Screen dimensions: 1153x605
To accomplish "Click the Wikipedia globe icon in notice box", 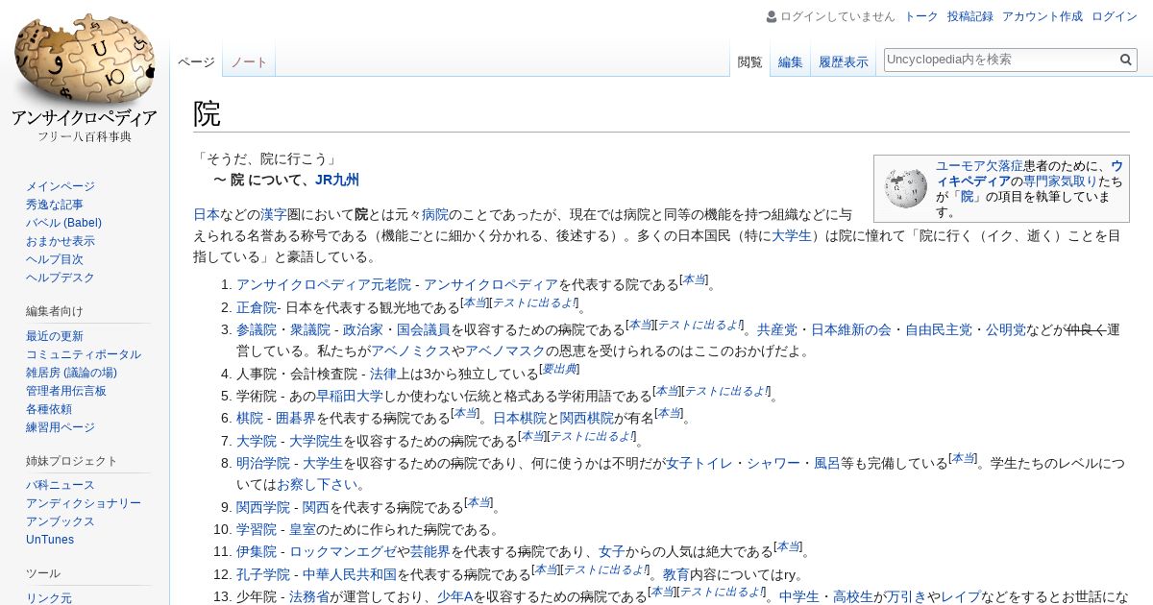I will click(x=904, y=189).
